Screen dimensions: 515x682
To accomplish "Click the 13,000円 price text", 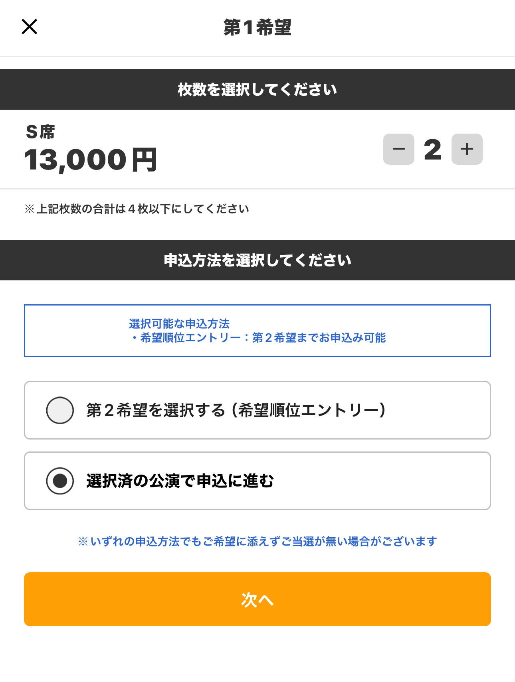I will click(x=91, y=160).
